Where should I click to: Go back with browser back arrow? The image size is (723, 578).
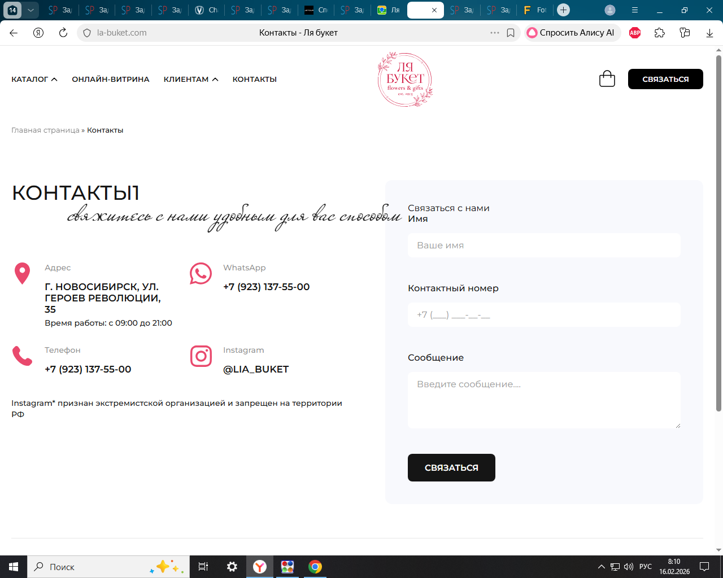click(14, 33)
